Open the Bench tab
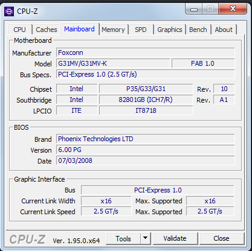 point(198,30)
